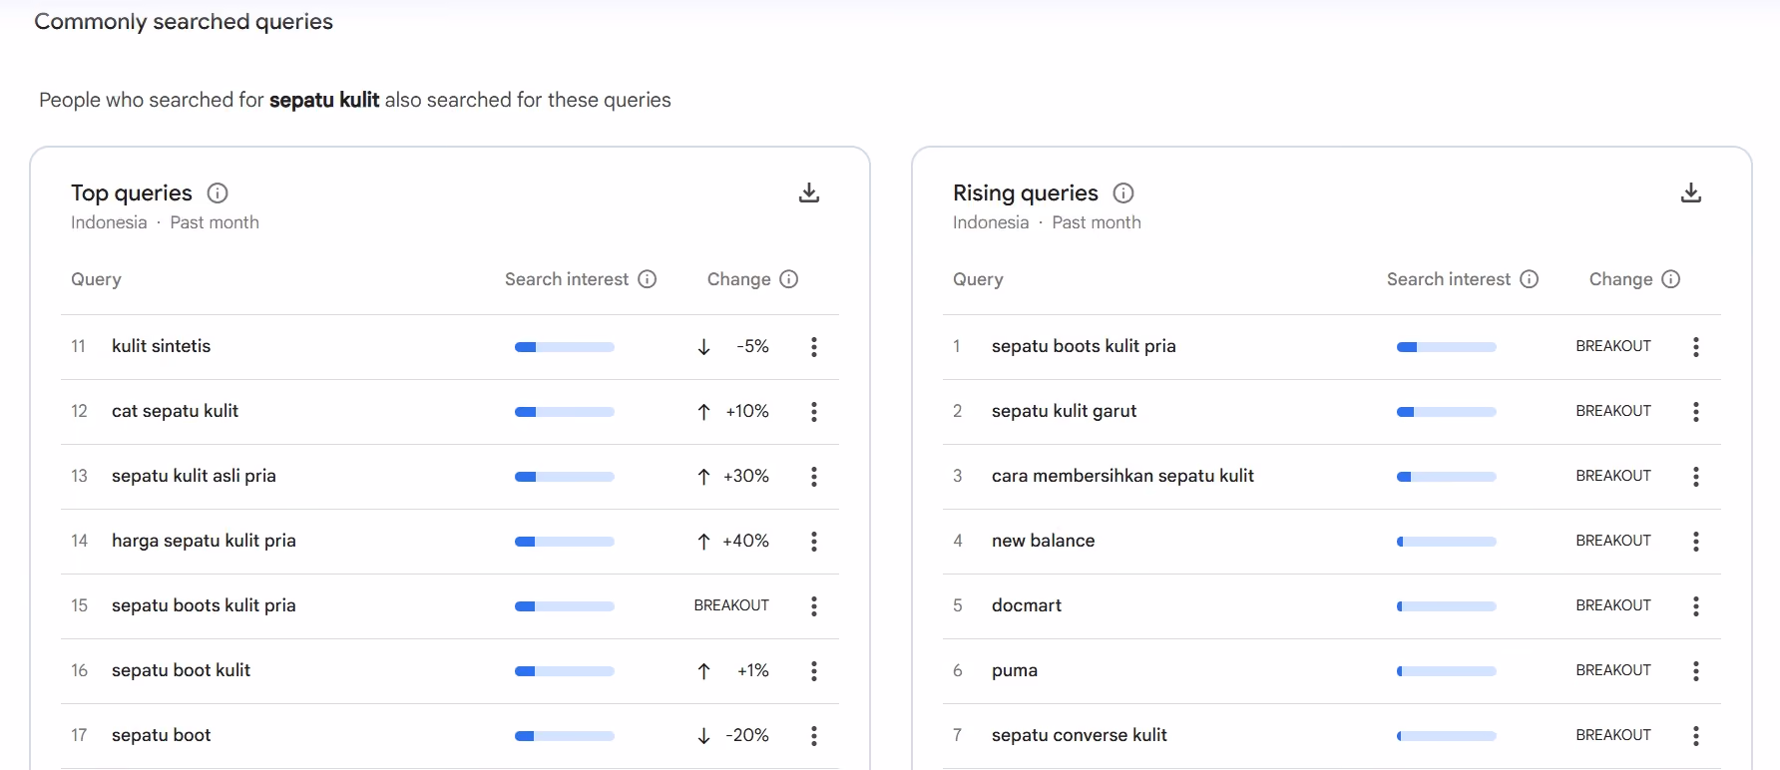Open more options for docmart
This screenshot has height=770, width=1780.
click(x=1696, y=606)
